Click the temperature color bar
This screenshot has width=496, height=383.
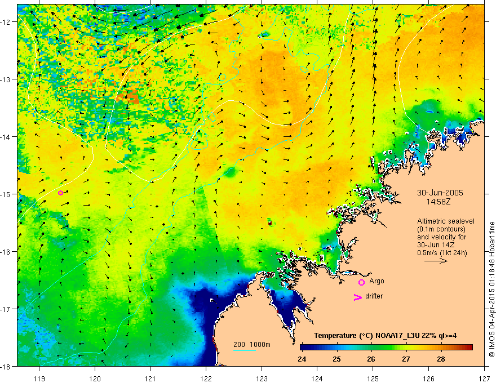386,348
